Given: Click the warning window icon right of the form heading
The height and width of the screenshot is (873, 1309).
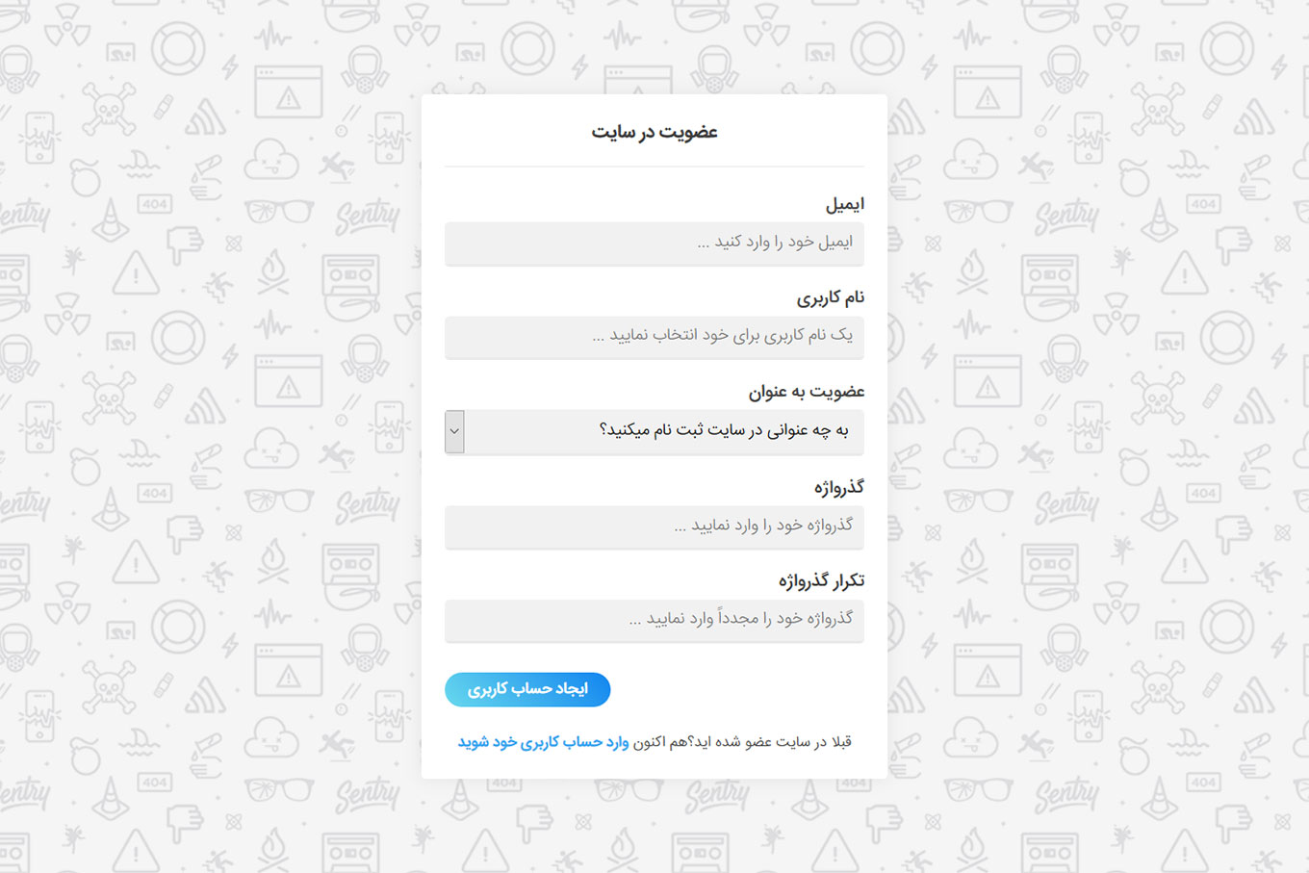Looking at the screenshot, I should coord(988,92).
